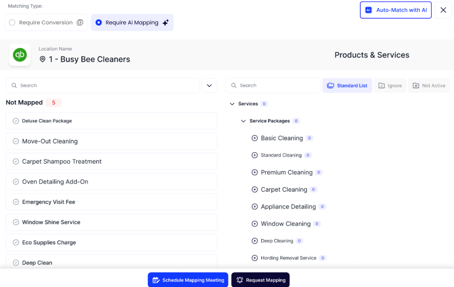This screenshot has width=454, height=287.
Task: Click plus icon beside Window Cleaning
Action: tap(255, 224)
